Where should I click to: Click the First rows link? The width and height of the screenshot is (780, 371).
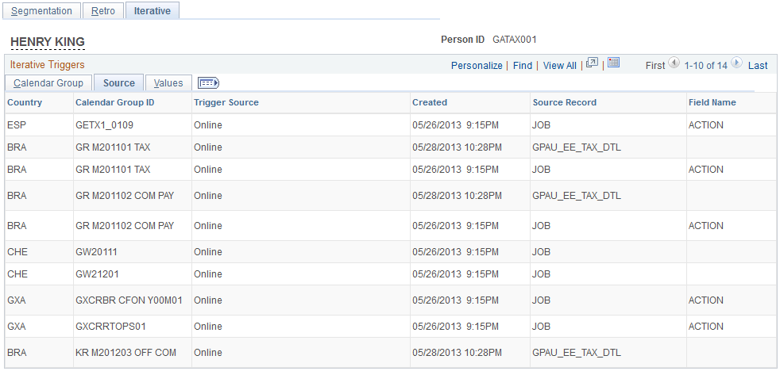[655, 66]
